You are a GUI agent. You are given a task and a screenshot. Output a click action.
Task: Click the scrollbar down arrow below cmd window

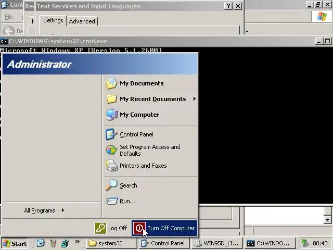tap(327, 220)
